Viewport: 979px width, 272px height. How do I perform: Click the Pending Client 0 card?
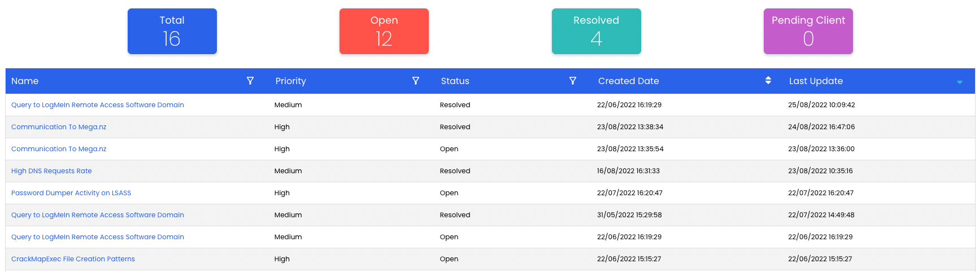[x=808, y=31]
